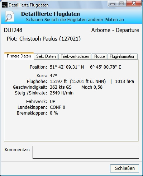Click the (15201 ft ü. NHN) value
This screenshot has width=143, height=176.
(88, 82)
